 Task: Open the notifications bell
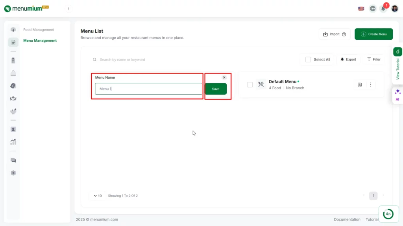coord(383,9)
